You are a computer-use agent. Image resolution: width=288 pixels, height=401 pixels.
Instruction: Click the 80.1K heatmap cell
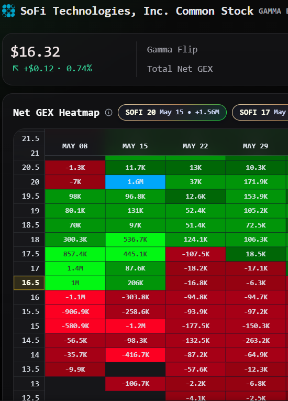coord(75,211)
